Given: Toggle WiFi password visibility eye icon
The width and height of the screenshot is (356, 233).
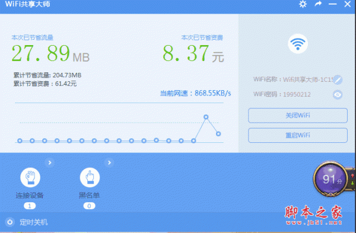Looking at the screenshot, I should 338,95.
